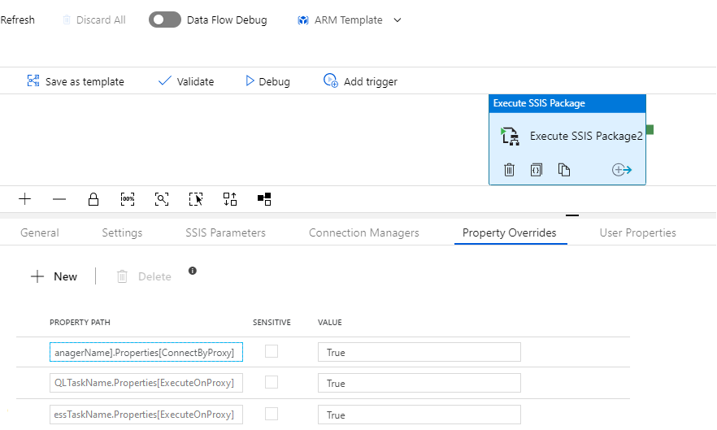Click the auto-align layout icon
The image size is (717, 430).
coord(230,199)
